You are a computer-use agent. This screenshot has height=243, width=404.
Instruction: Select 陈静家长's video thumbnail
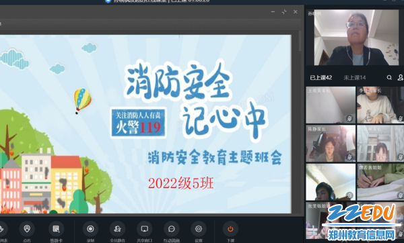click(331, 144)
